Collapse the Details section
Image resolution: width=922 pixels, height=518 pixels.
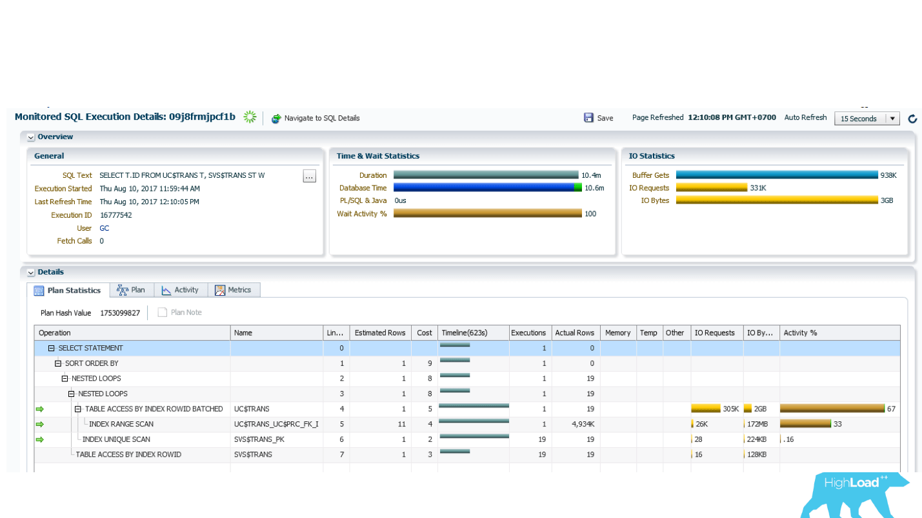pyautogui.click(x=31, y=273)
